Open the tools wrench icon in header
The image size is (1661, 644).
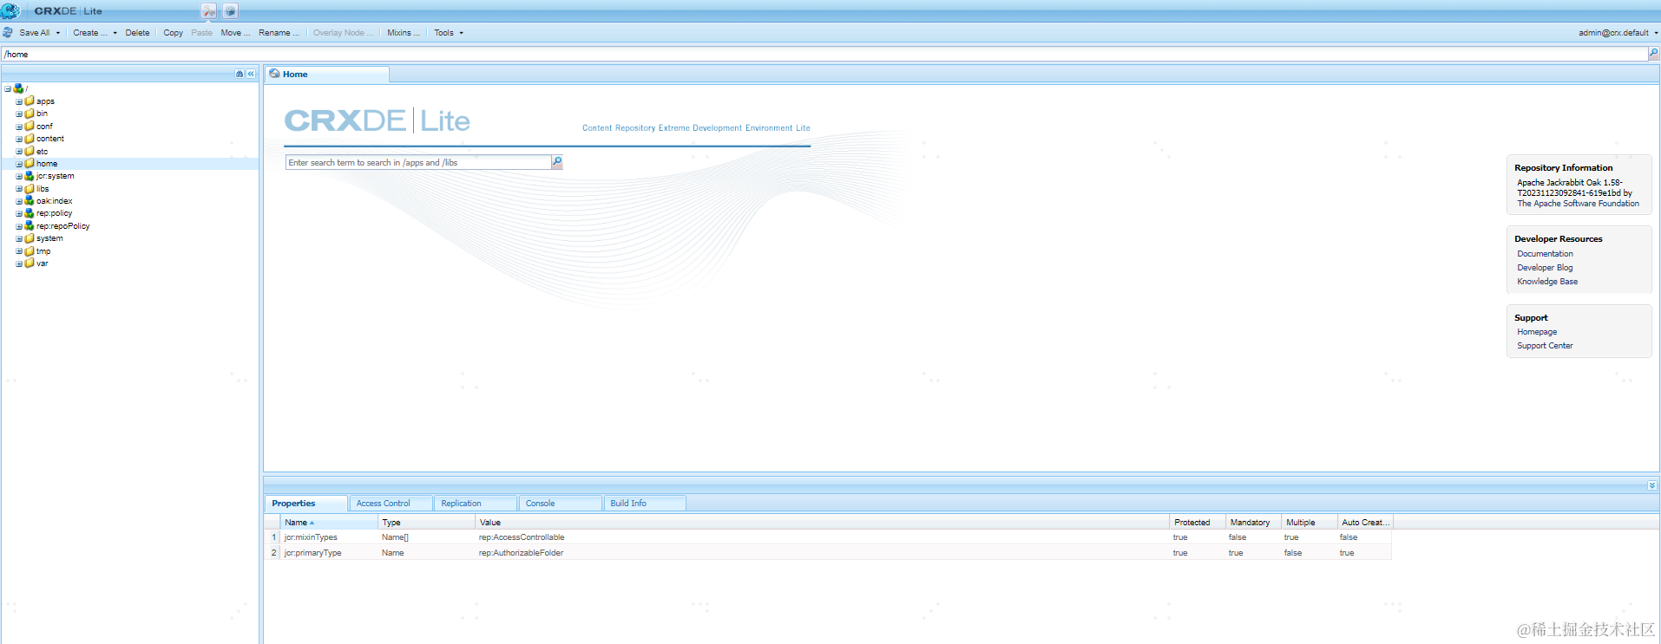[x=209, y=11]
